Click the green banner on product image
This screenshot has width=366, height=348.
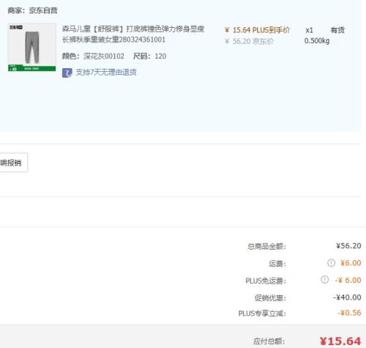(32, 68)
